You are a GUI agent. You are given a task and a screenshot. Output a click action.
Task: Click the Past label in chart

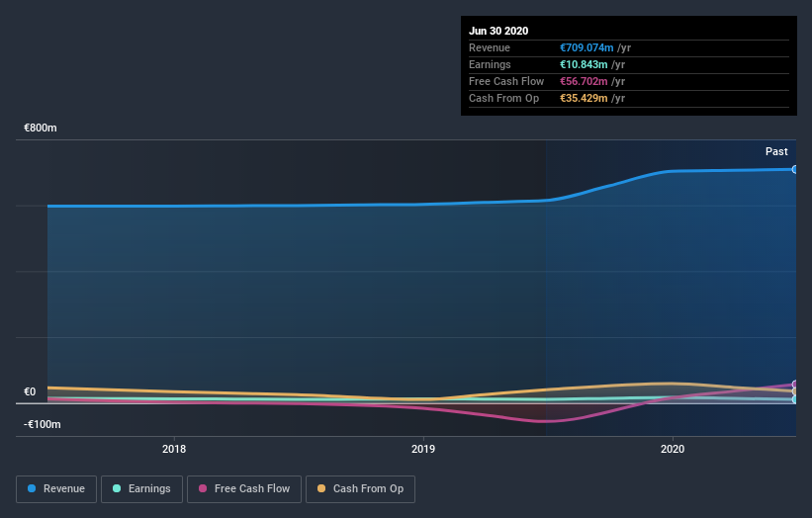click(776, 151)
